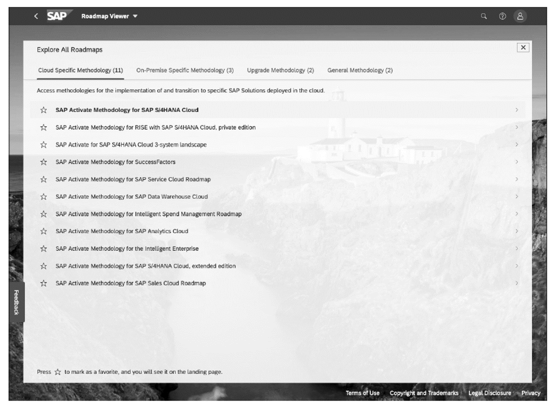Click the Privacy link in the footer

pyautogui.click(x=531, y=393)
